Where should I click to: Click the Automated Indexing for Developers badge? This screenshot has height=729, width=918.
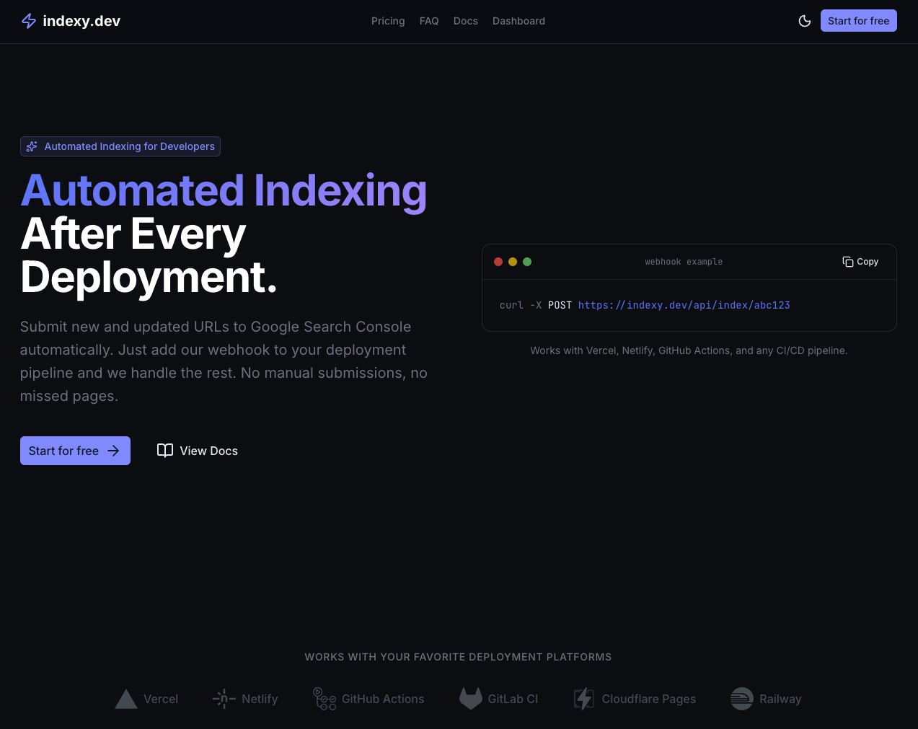(x=120, y=146)
